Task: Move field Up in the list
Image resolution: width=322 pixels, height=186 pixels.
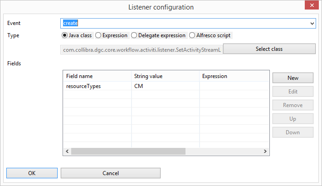Action: coord(293,119)
